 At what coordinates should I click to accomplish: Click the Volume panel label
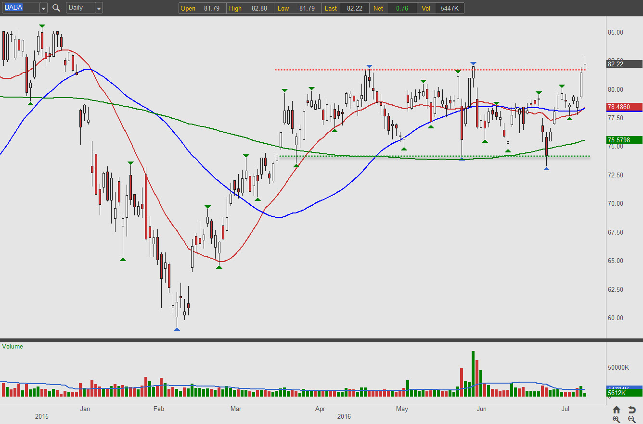pos(13,347)
